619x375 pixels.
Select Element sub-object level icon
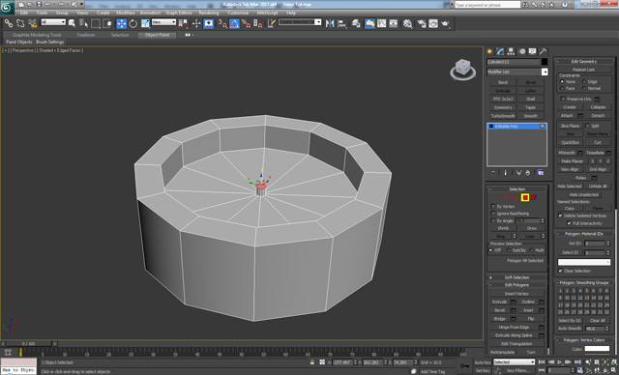(x=534, y=197)
